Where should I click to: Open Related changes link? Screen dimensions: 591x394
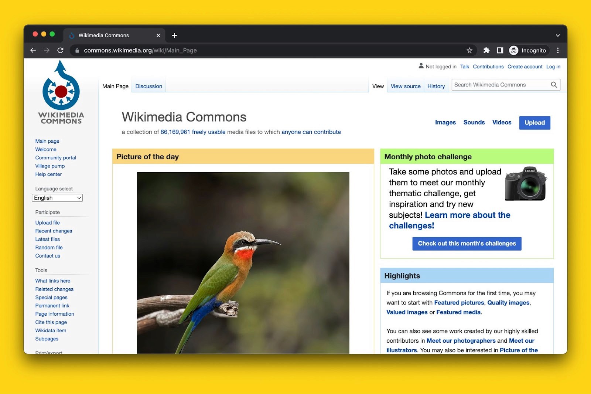[54, 289]
